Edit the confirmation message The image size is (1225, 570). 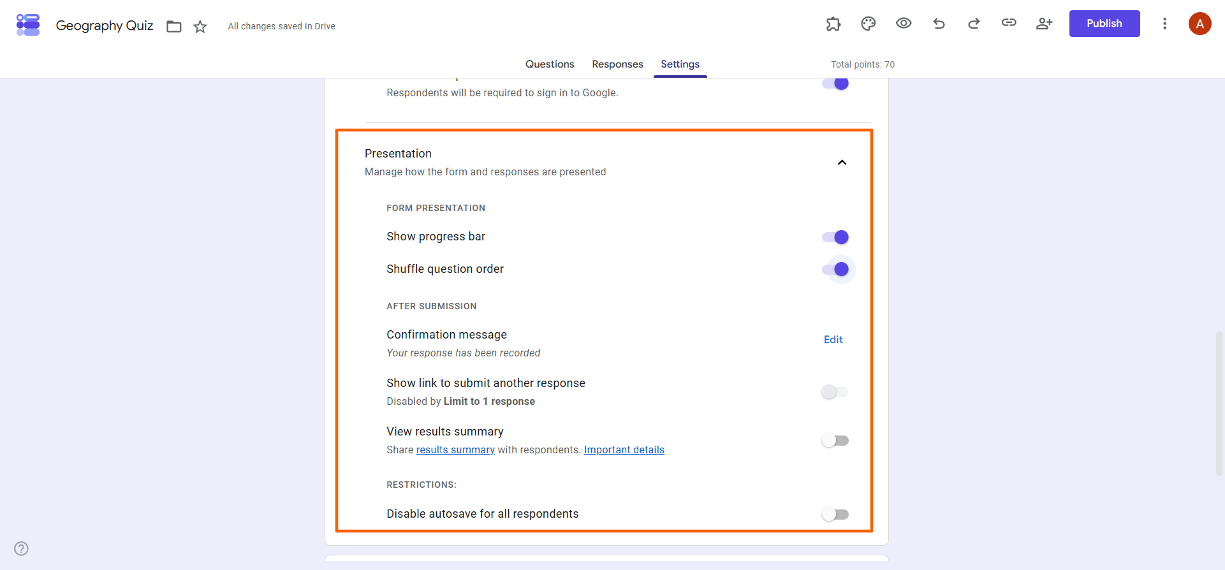tap(833, 340)
